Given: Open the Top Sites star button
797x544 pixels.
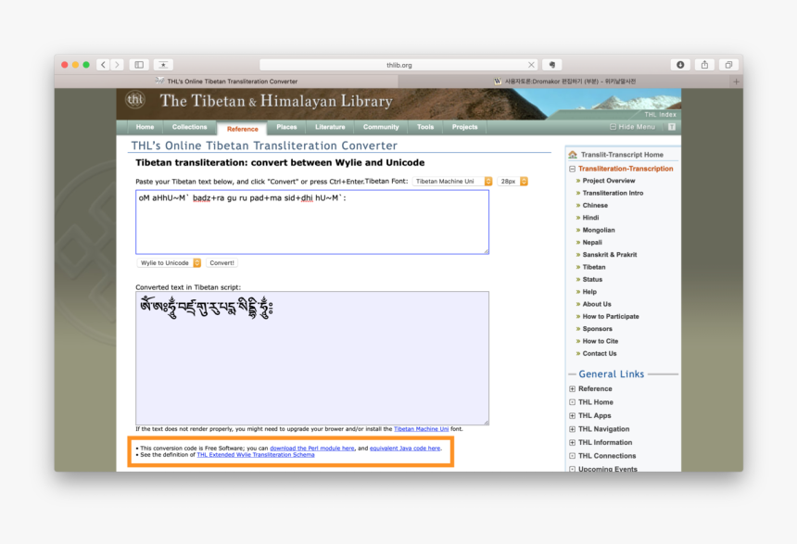Looking at the screenshot, I should click(163, 65).
